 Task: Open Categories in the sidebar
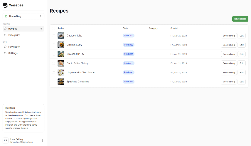point(23,35)
